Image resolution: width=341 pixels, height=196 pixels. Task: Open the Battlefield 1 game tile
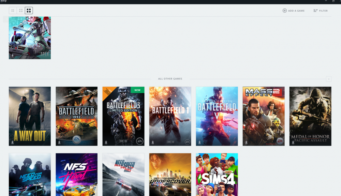coord(170,116)
